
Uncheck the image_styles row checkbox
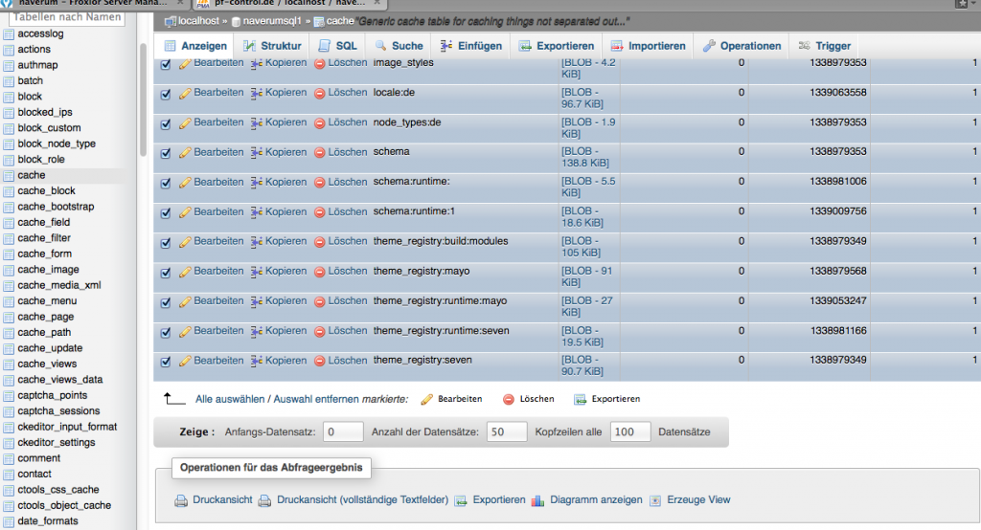(x=166, y=64)
